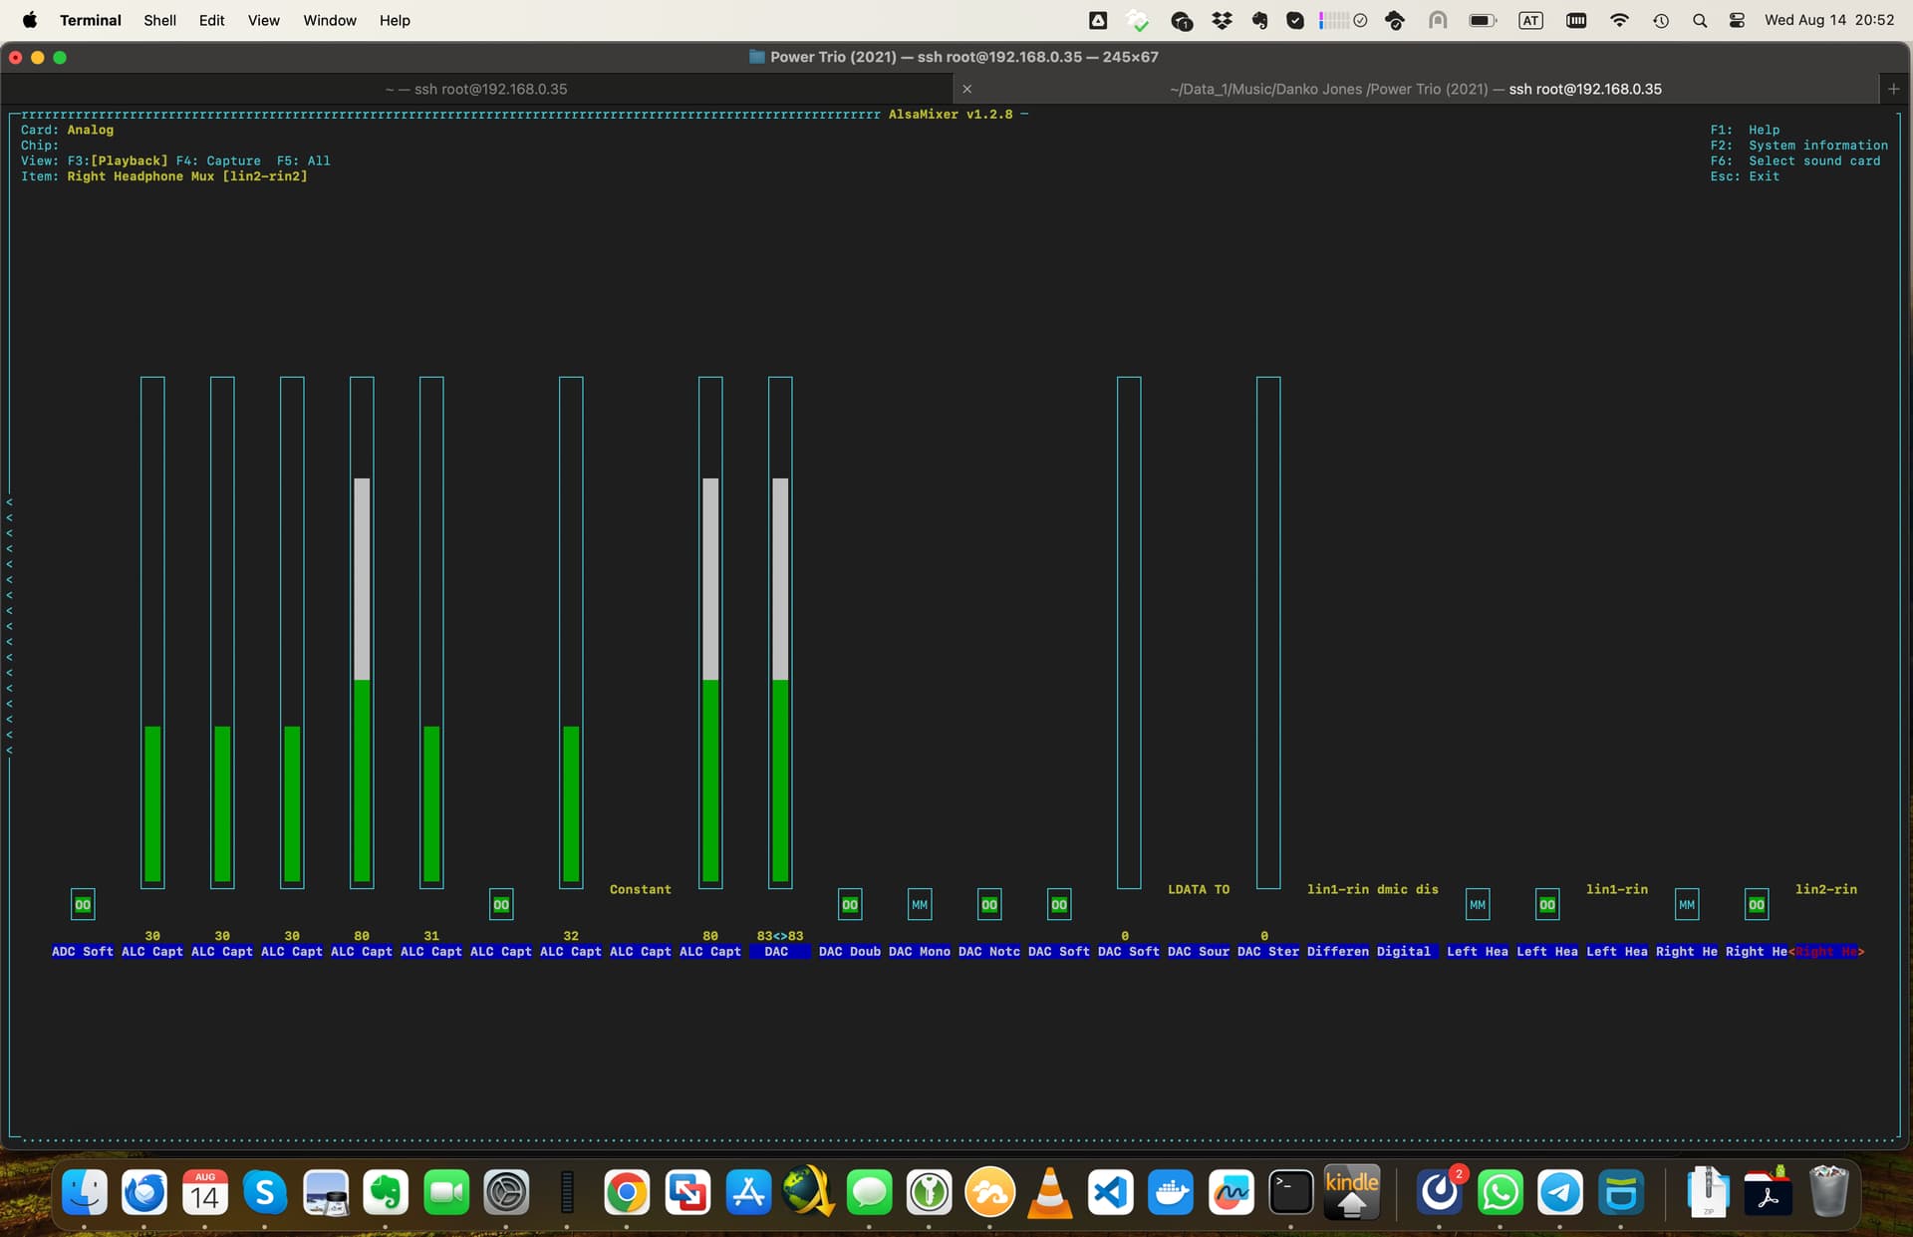Add a new terminal tab

[x=1894, y=89]
